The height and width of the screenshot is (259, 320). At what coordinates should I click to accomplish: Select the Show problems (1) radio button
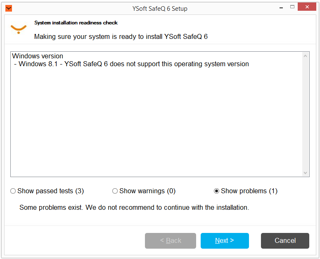point(217,191)
